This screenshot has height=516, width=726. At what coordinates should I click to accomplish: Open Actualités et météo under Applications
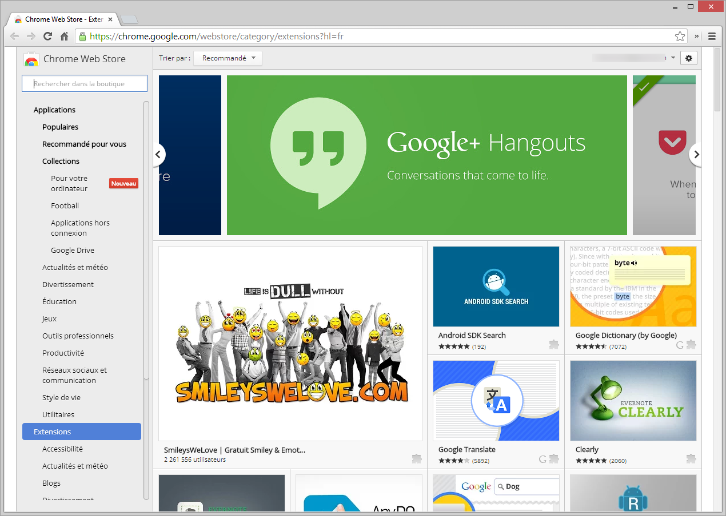[75, 268]
